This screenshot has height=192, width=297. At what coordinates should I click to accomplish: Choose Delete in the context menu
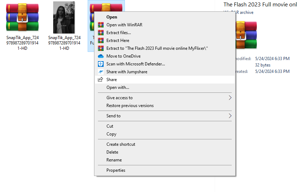point(164,152)
